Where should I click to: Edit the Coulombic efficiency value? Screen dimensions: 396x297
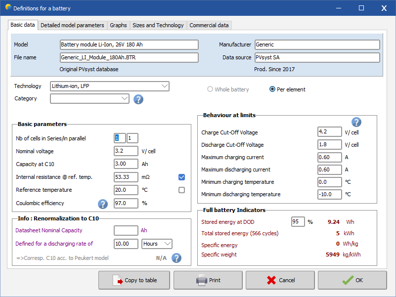(126, 203)
